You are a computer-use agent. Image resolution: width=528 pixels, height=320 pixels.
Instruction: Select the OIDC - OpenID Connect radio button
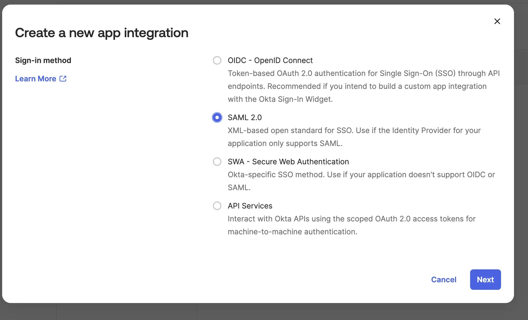(x=217, y=60)
